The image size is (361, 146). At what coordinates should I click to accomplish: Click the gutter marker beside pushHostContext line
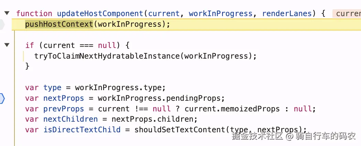click(x=2, y=25)
